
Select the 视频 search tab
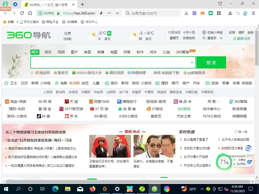click(x=61, y=52)
